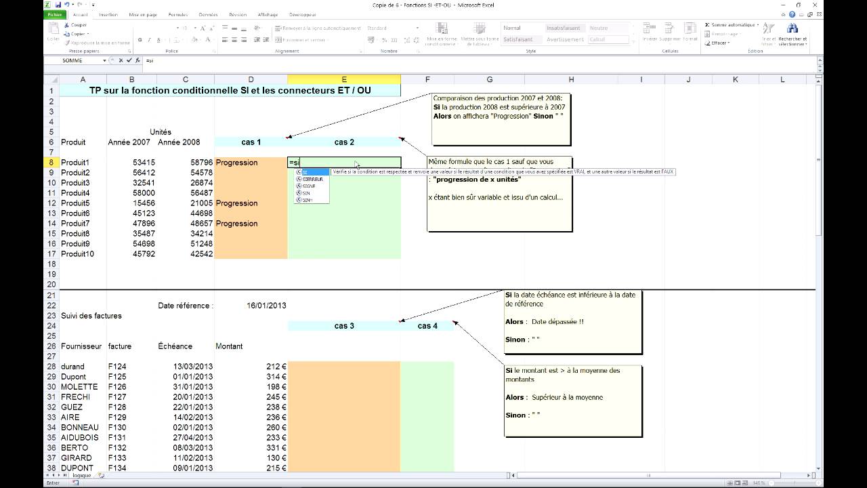The width and height of the screenshot is (867, 488).
Task: Toggle Gras bold formatting
Action: tap(140, 40)
